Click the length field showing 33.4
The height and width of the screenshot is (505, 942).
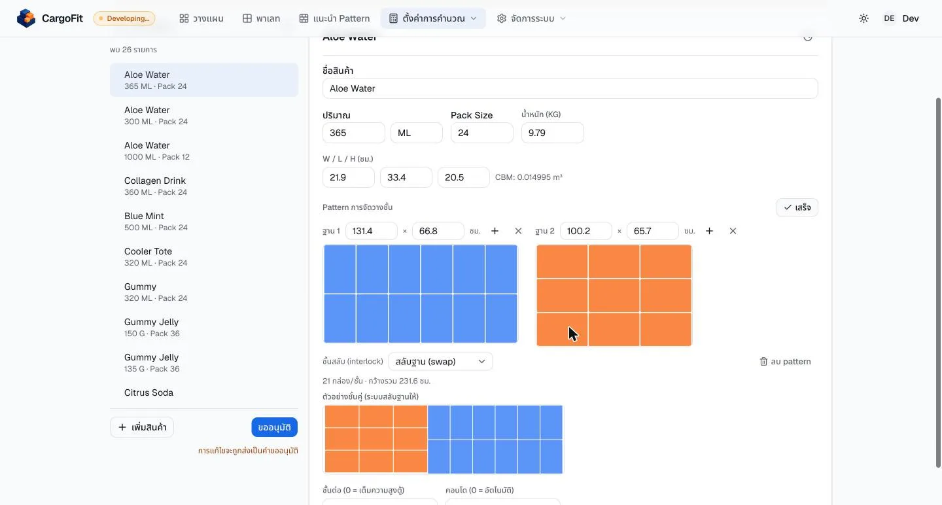(x=406, y=177)
